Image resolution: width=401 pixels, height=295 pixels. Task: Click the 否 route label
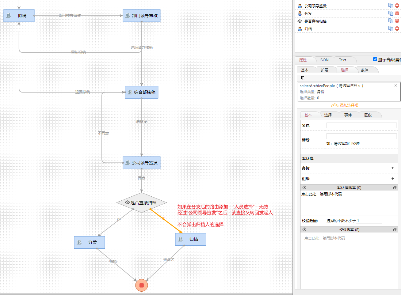119,220
